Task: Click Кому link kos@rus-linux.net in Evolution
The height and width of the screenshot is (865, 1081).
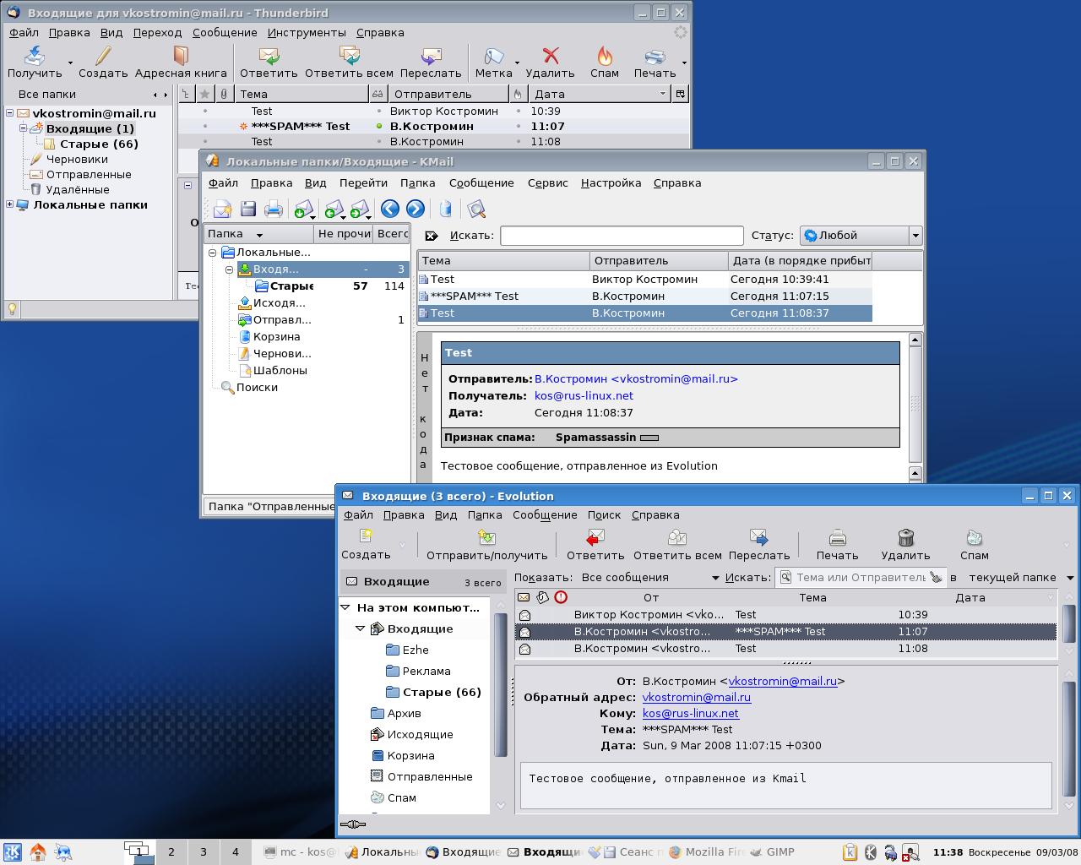Action: pyautogui.click(x=691, y=714)
